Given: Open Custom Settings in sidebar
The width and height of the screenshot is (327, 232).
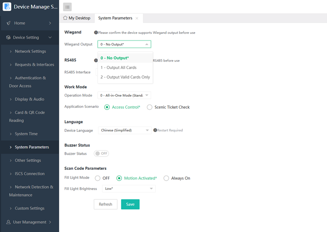Looking at the screenshot, I should point(30,208).
